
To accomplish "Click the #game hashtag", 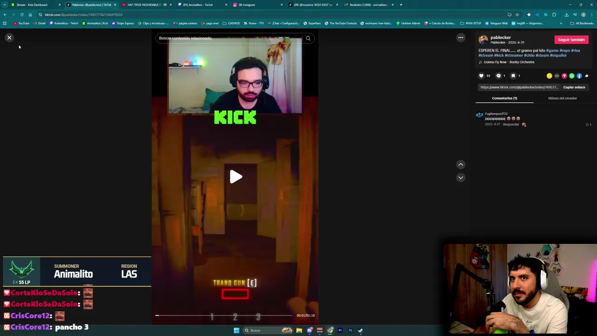I will (552, 50).
